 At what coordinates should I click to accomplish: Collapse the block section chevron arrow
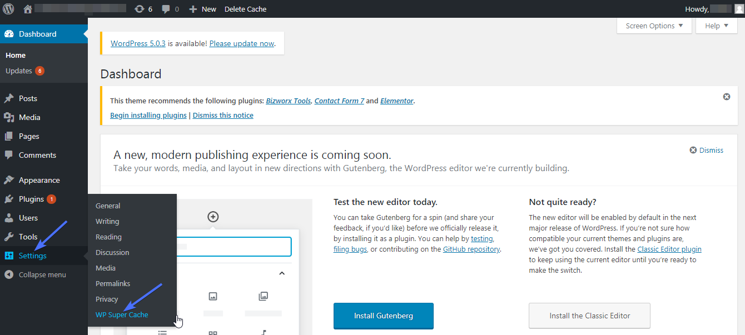[x=282, y=273]
